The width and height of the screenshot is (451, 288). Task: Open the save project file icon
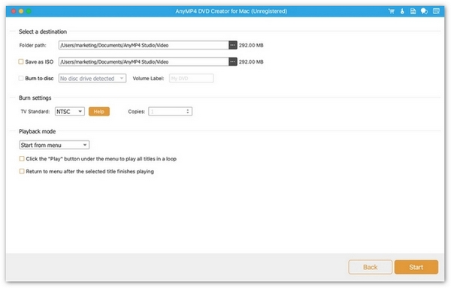click(413, 11)
